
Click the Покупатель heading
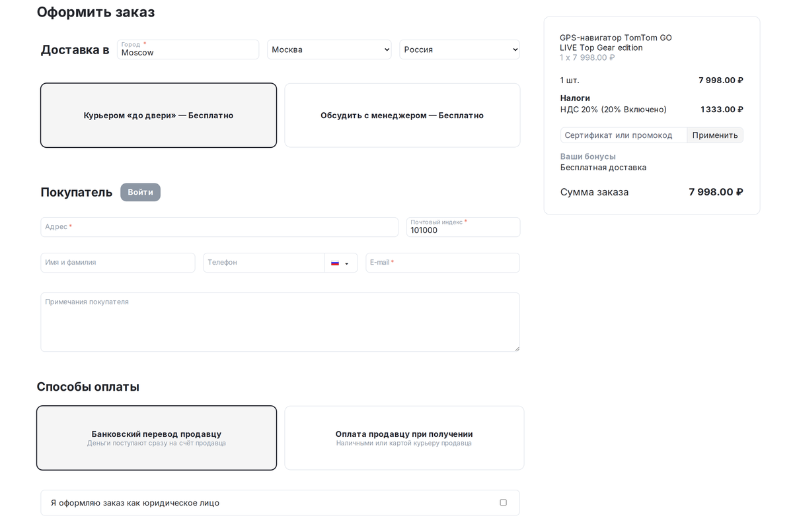click(77, 192)
